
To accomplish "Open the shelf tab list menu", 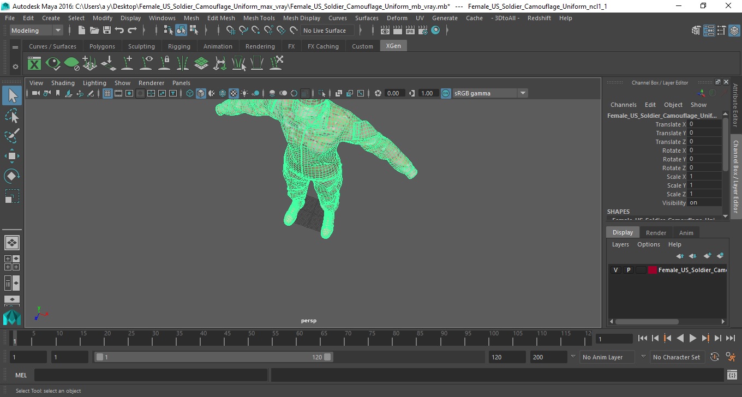I will (15, 47).
